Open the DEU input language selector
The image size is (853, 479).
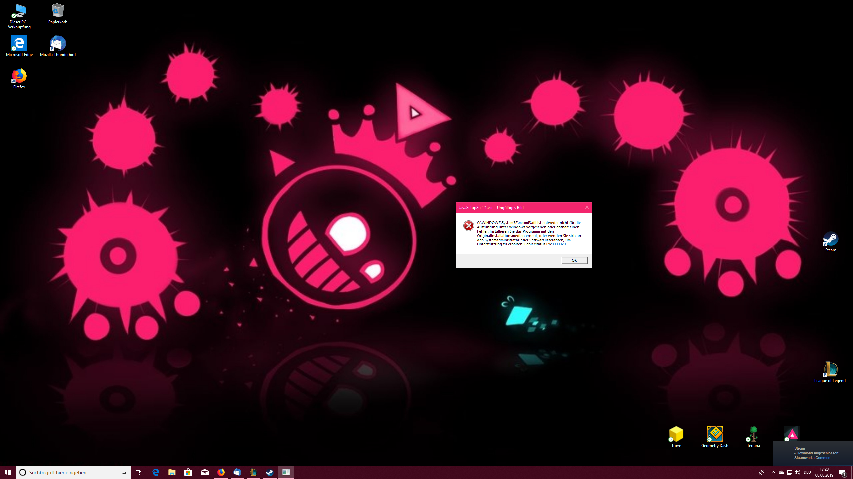click(x=807, y=472)
